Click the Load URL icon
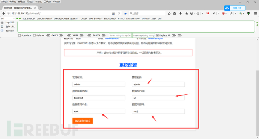Screen dimensions: 259x139 2,22
